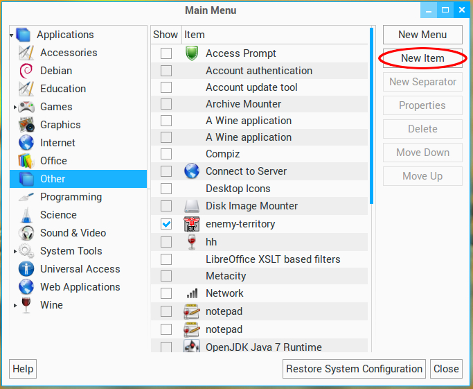Select the Internet globe icon
Image resolution: width=473 pixels, height=389 pixels.
26,143
